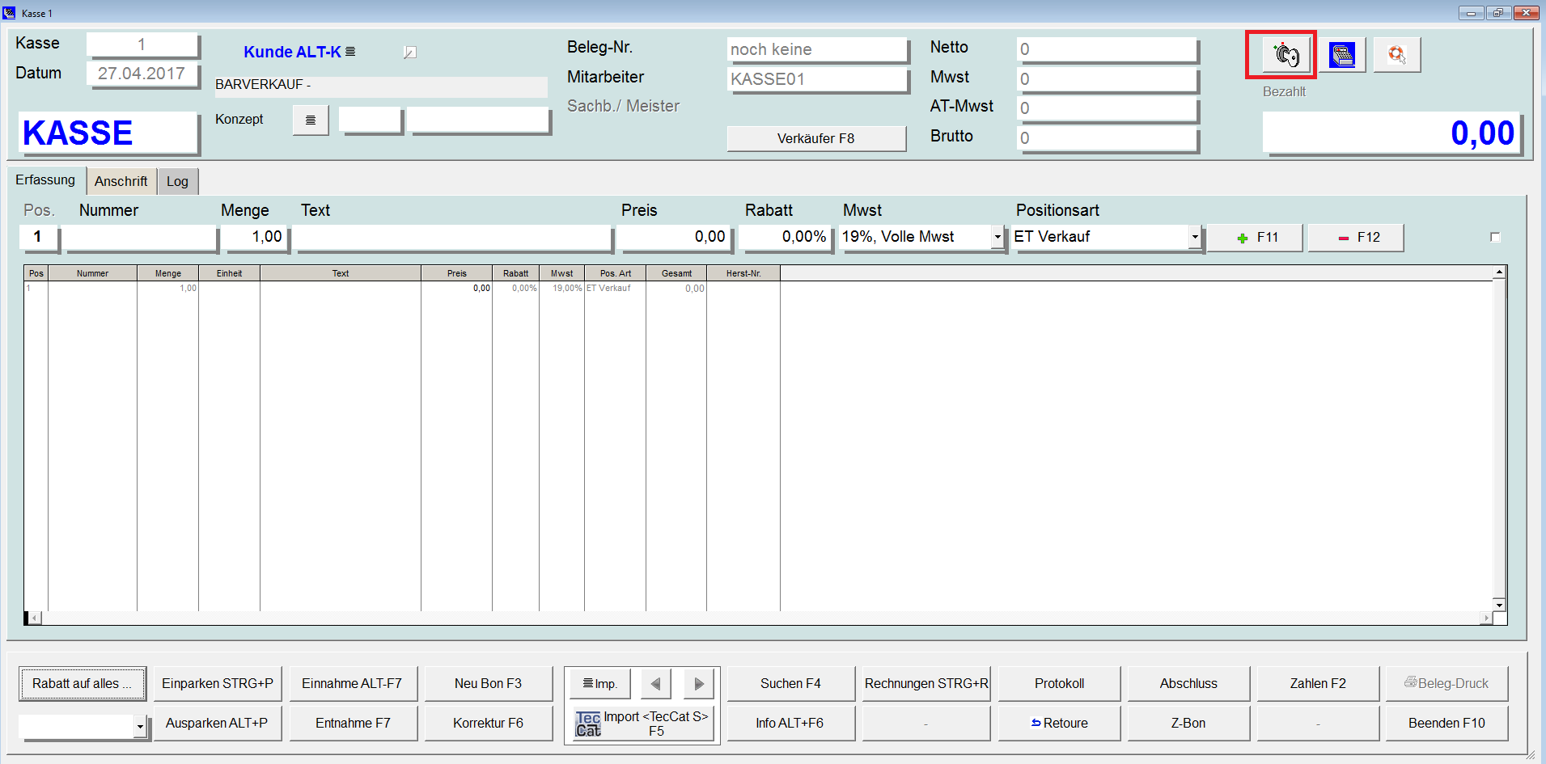Click the BARVERKAUF customer name field
Viewport: 1546px width, 764px height.
point(381,85)
